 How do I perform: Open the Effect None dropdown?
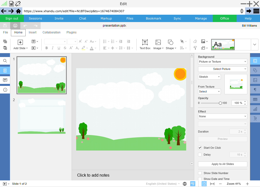(222, 116)
